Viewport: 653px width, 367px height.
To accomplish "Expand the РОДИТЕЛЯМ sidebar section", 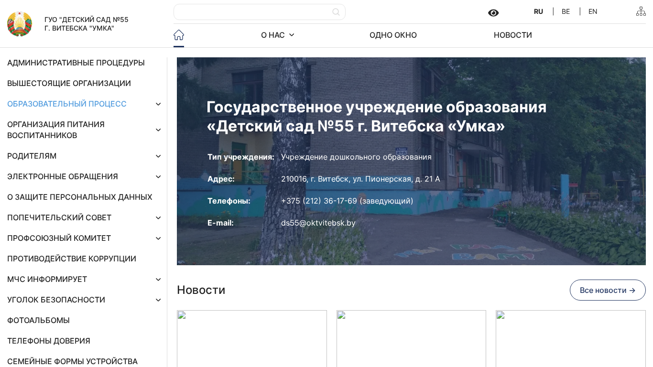I will (158, 156).
